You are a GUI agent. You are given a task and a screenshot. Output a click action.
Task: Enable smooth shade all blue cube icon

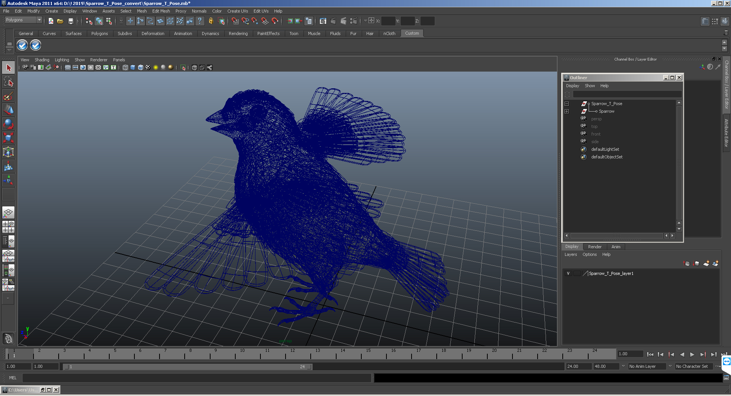133,67
